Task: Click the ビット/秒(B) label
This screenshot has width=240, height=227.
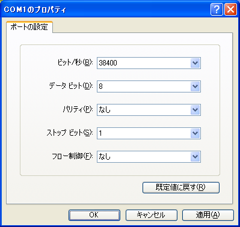Action: pos(75,62)
